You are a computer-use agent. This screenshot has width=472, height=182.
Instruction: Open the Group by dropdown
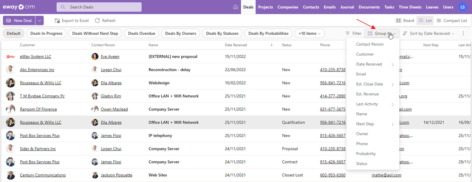tap(382, 33)
